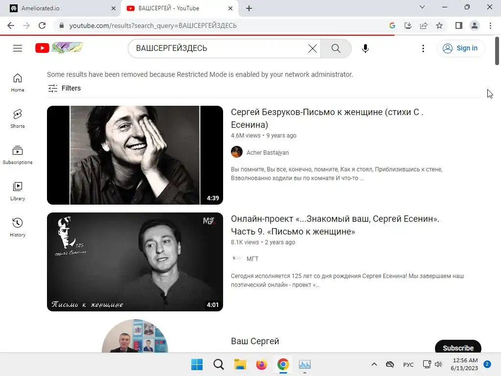The width and height of the screenshot is (501, 376).
Task: Show hidden tray icons chevron
Action: tap(374, 364)
